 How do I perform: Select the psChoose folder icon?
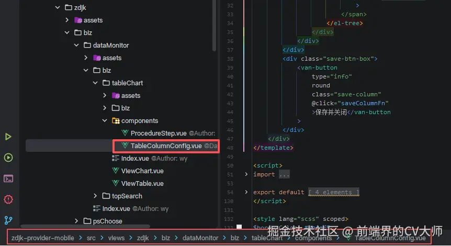click(x=87, y=221)
